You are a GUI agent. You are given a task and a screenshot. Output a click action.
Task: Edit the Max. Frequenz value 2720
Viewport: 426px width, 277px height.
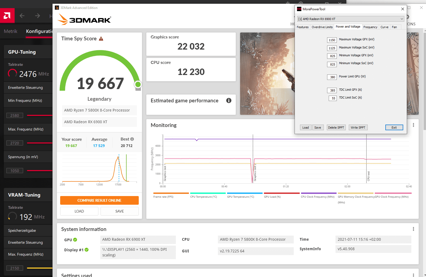pyautogui.click(x=15, y=143)
